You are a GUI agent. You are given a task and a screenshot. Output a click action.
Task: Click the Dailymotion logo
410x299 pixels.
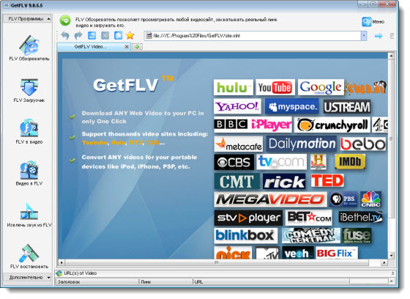(302, 144)
